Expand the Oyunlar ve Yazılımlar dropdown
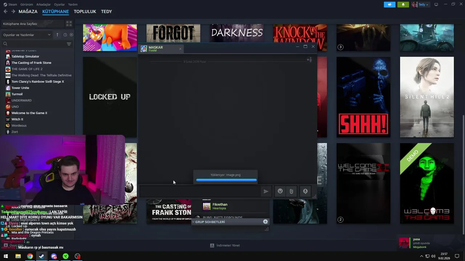The height and width of the screenshot is (261, 465). (x=27, y=35)
